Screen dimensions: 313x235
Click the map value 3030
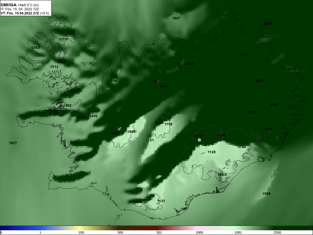pyautogui.click(x=115, y=133)
